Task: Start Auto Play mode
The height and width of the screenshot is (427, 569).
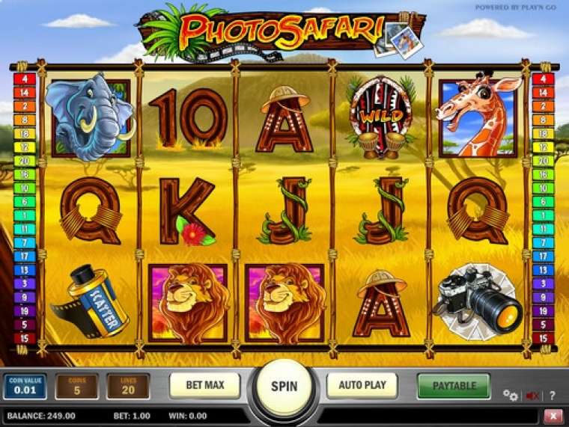Action: (x=362, y=385)
